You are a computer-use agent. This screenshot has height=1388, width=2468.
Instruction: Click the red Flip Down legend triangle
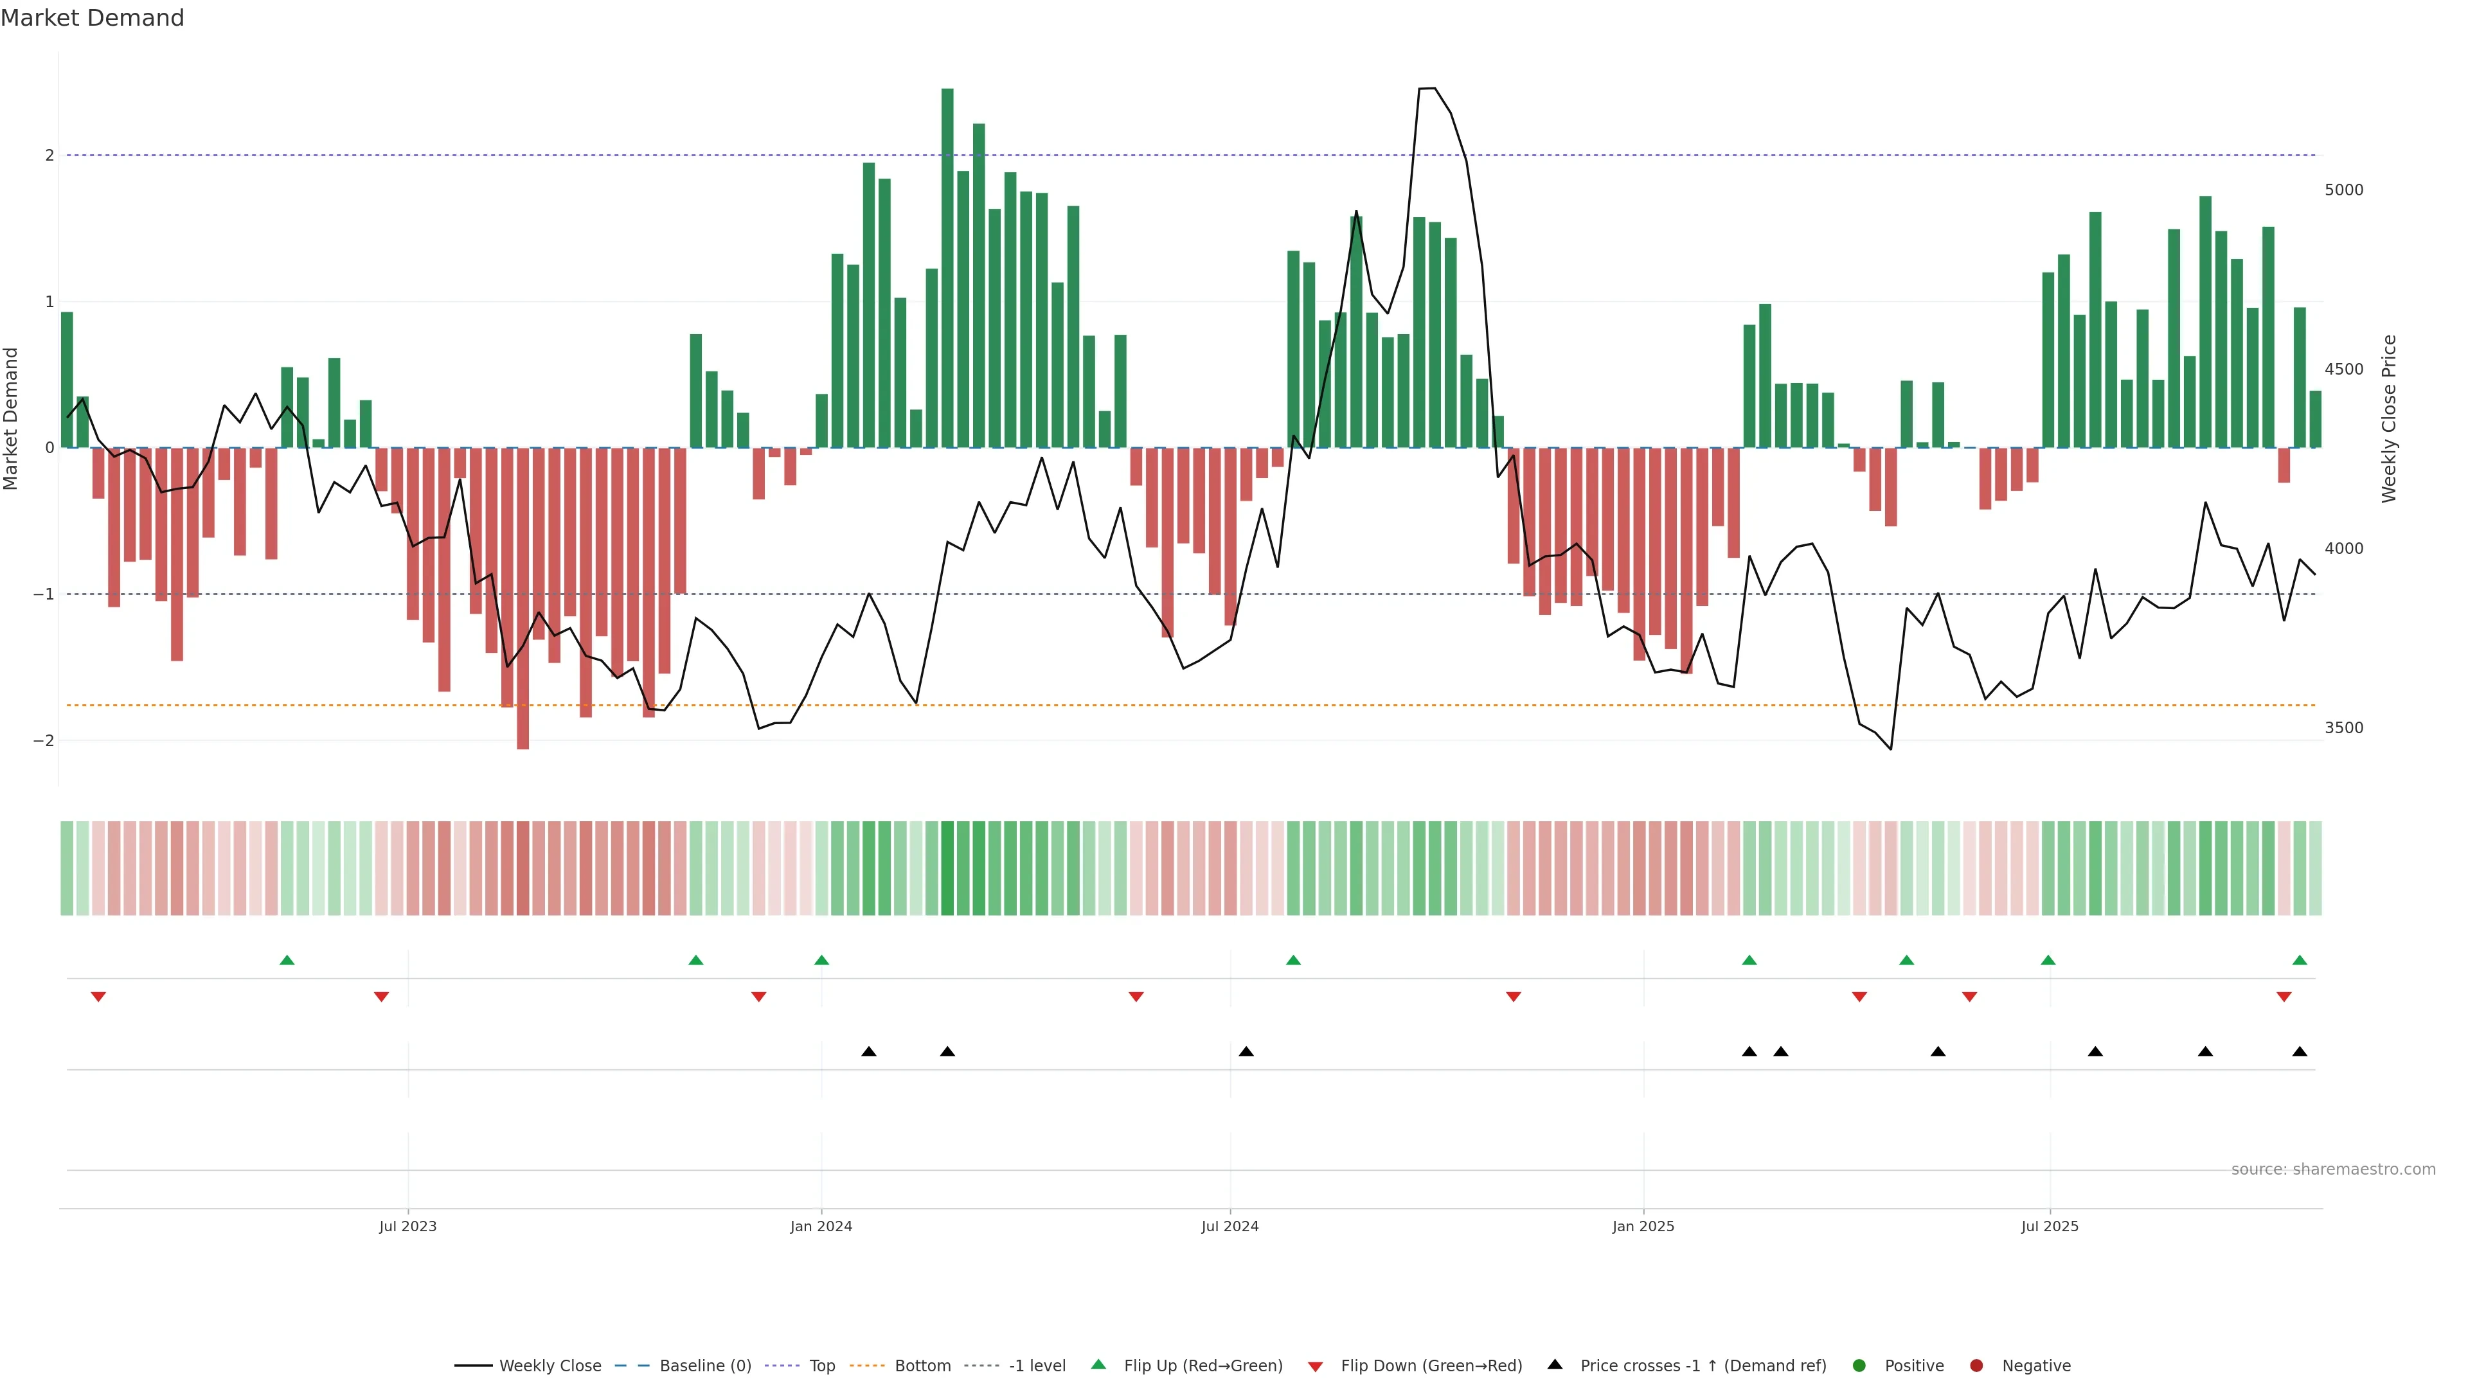click(1316, 1366)
